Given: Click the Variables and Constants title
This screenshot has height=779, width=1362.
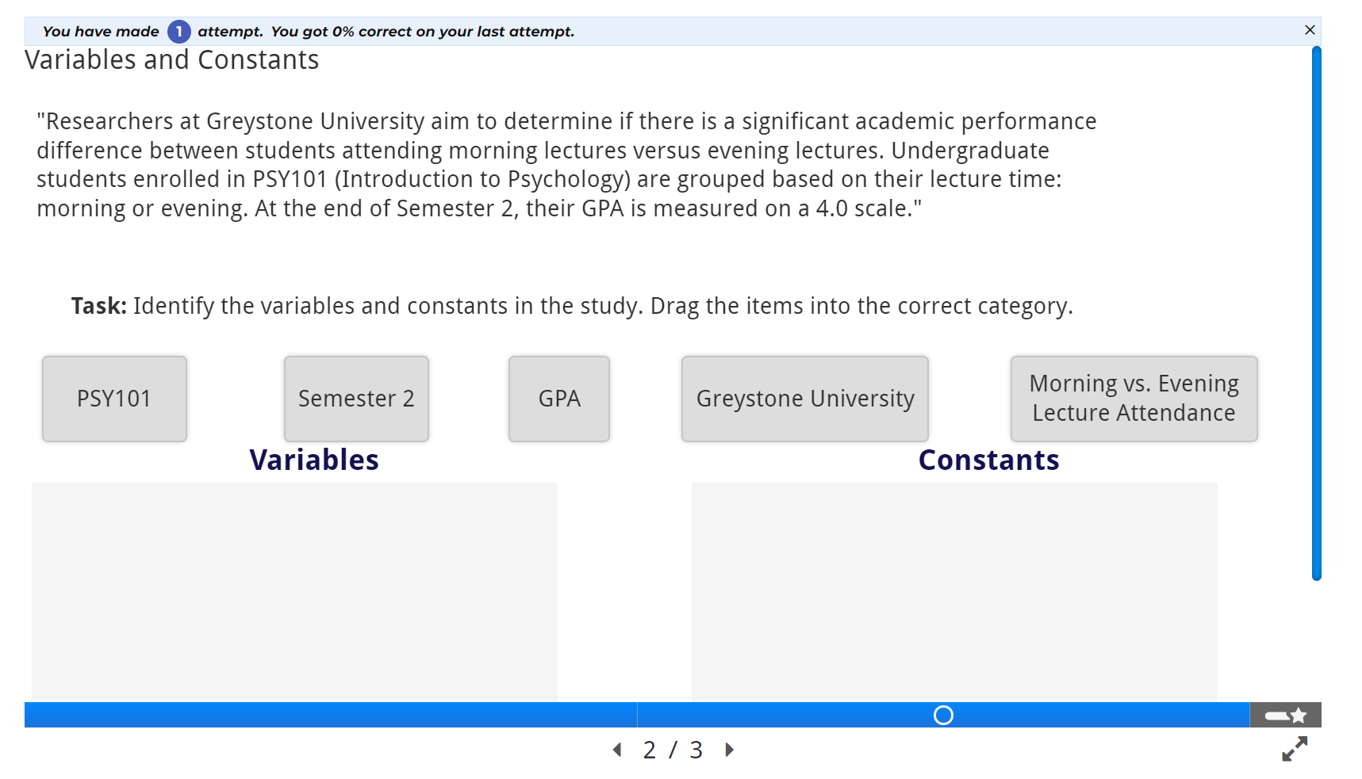Looking at the screenshot, I should 172,60.
